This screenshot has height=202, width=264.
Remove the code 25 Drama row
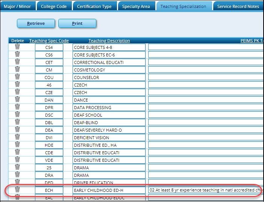(x=17, y=167)
